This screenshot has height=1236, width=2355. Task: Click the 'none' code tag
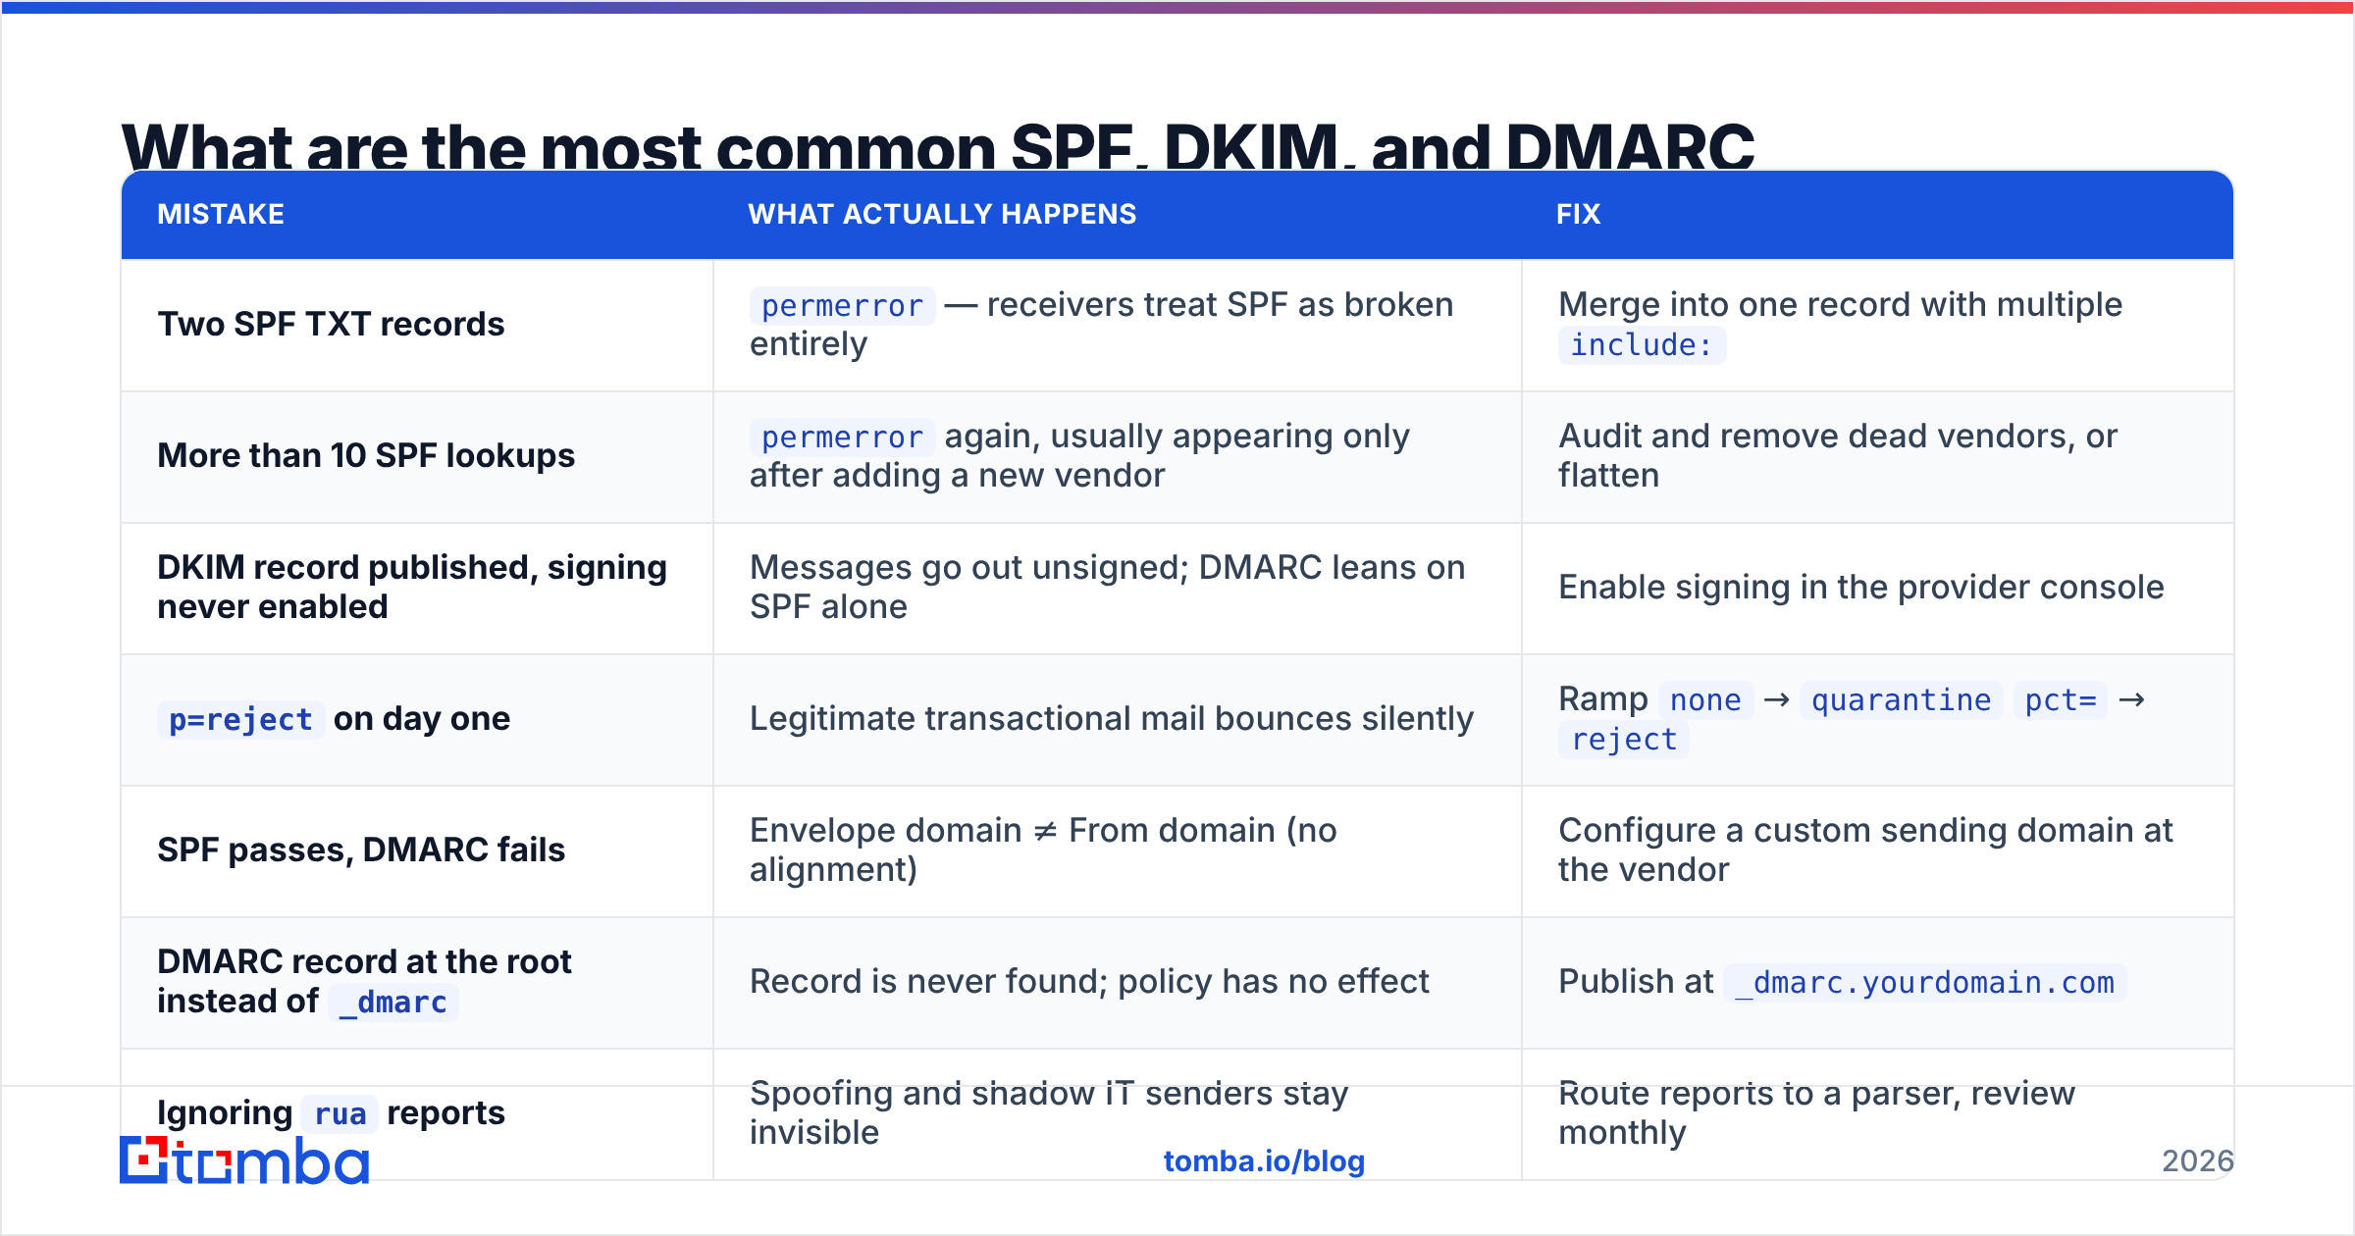(x=1705, y=699)
